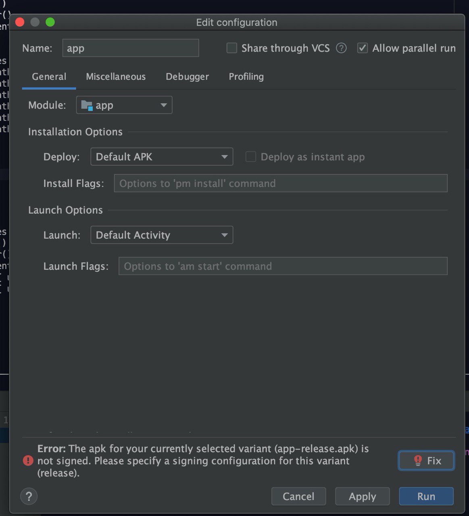469x516 pixels.
Task: Click into the Launch Flags field
Action: click(283, 266)
